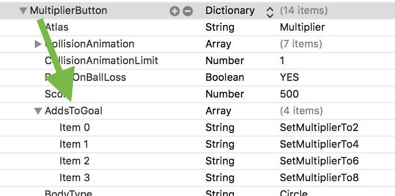
Task: Click the Score value 500
Action: (x=289, y=94)
